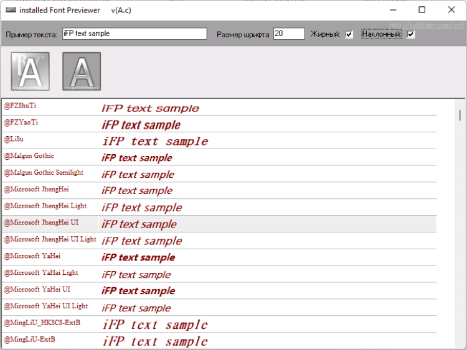Viewport: 467px width, 350px height.
Task: Click the sample preview for @Microsoft YaHei
Action: click(x=138, y=257)
